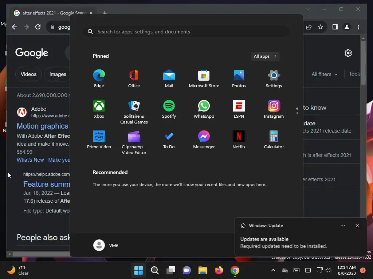The image size is (373, 279).
Task: Open the VM6 user account menu
Action: point(106,245)
